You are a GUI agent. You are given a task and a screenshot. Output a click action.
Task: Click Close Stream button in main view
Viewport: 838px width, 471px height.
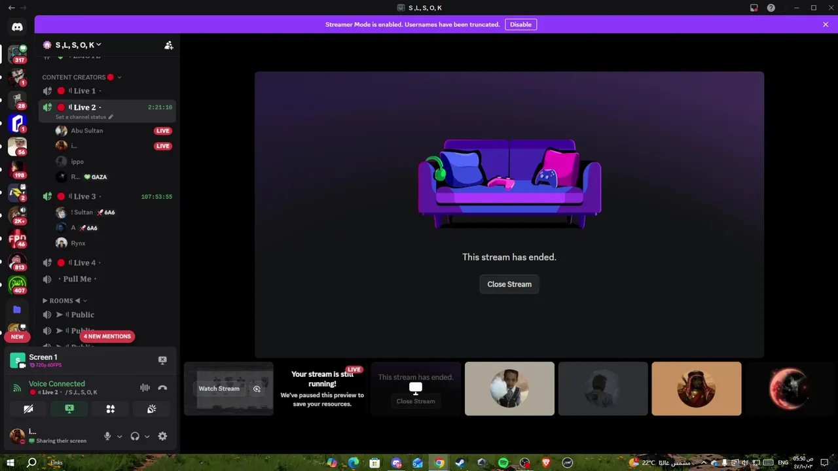point(509,284)
